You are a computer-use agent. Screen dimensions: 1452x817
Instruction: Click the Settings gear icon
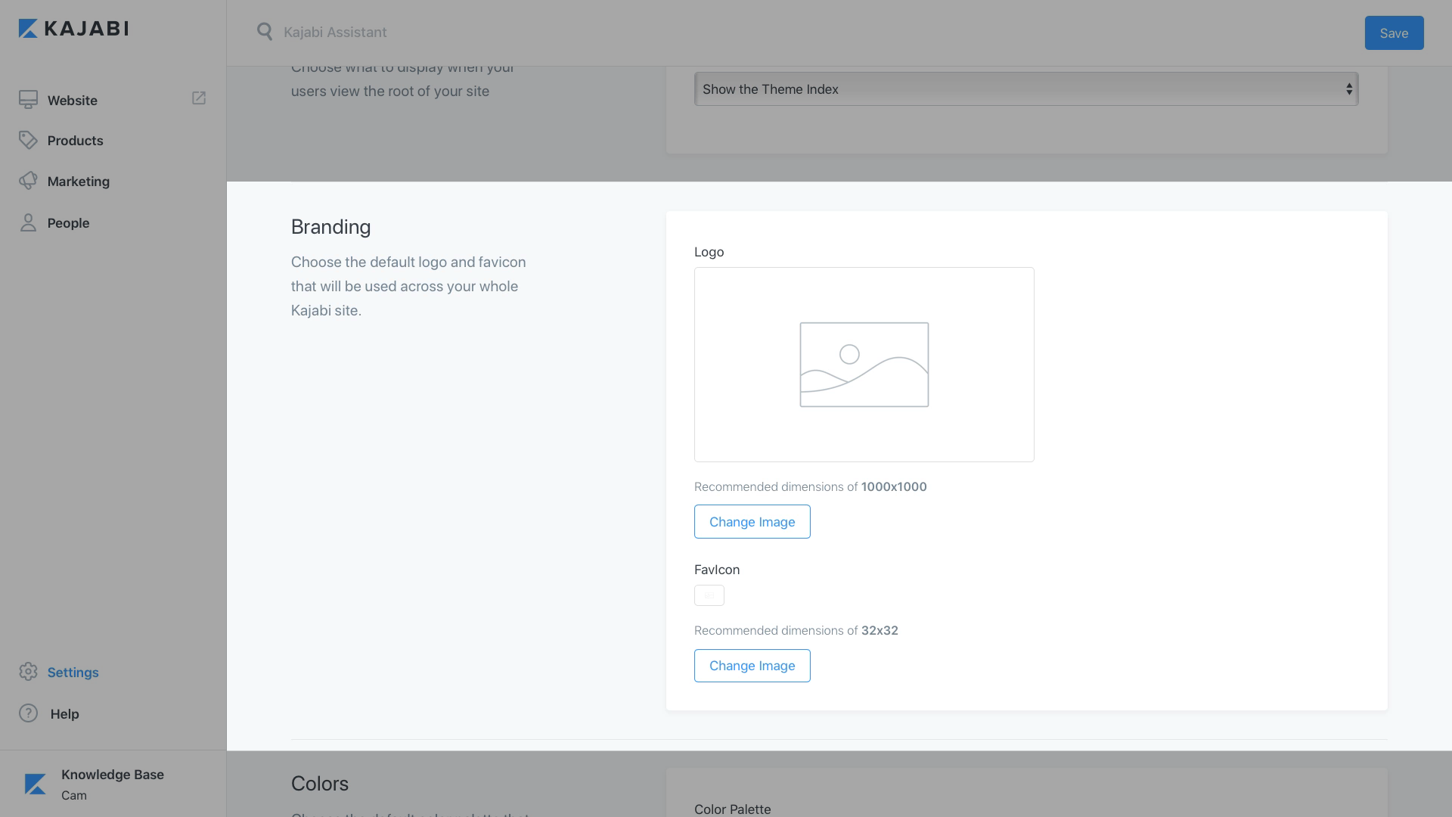28,672
